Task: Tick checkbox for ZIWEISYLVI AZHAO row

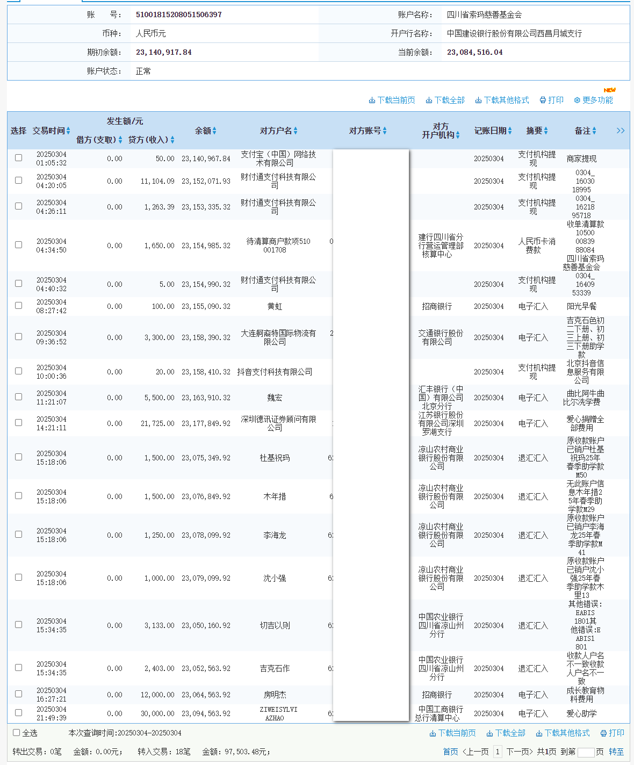Action: (x=18, y=713)
